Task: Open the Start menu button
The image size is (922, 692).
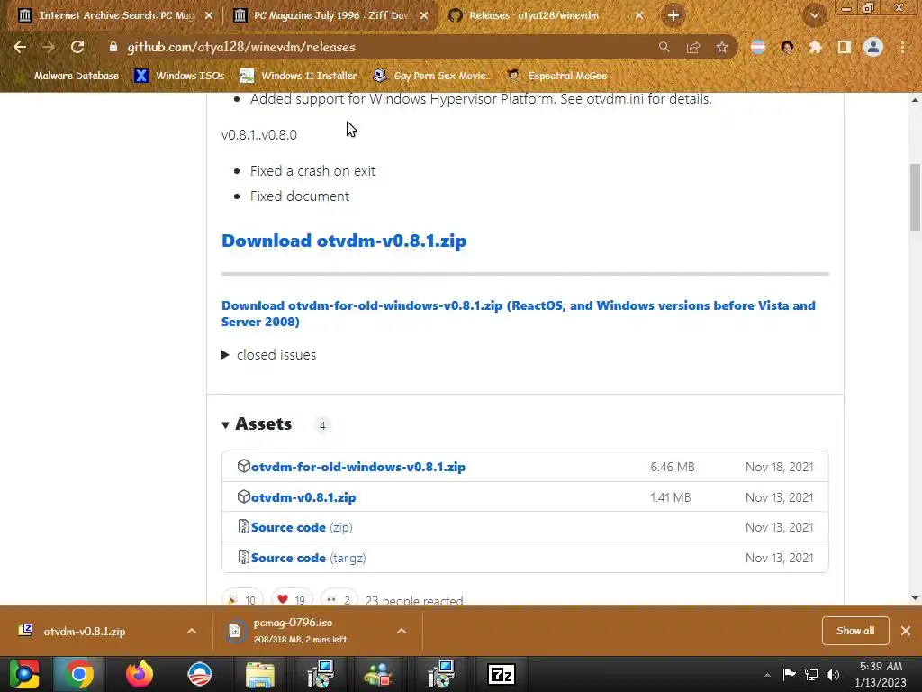Action: [24, 674]
